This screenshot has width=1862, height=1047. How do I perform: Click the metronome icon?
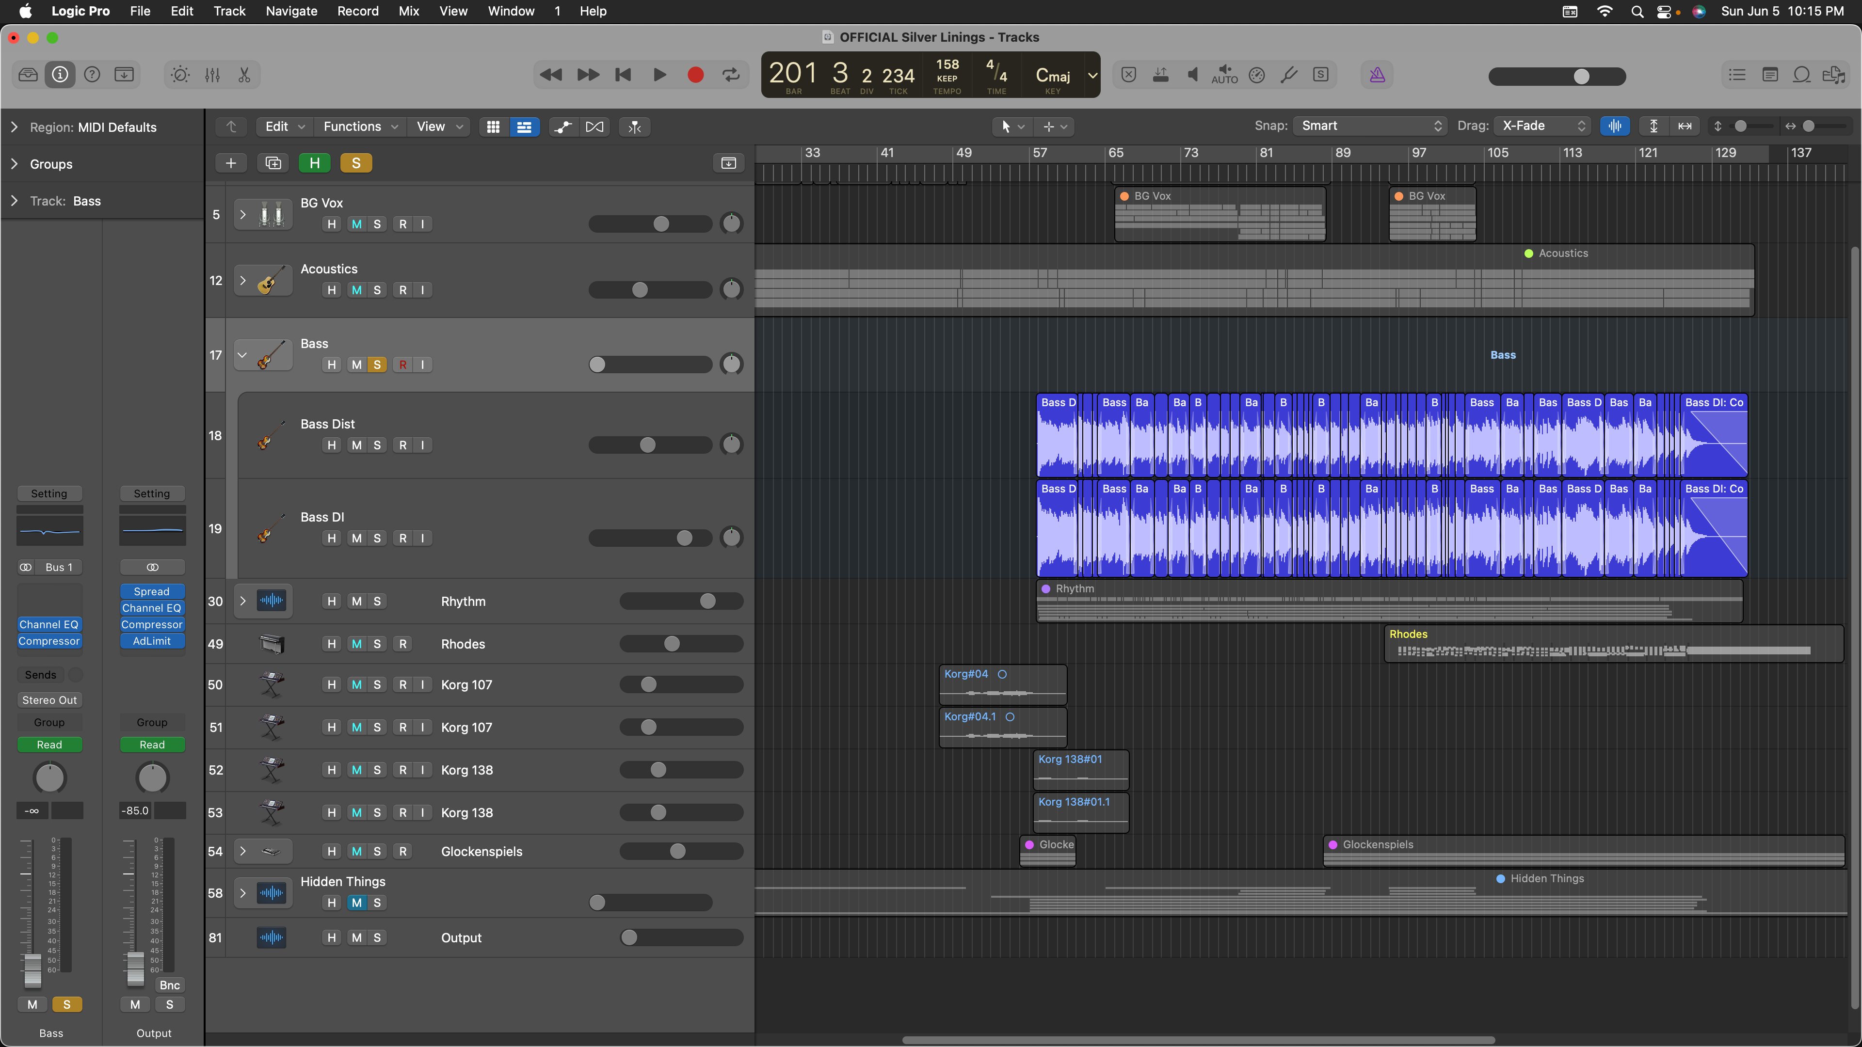point(1377,75)
